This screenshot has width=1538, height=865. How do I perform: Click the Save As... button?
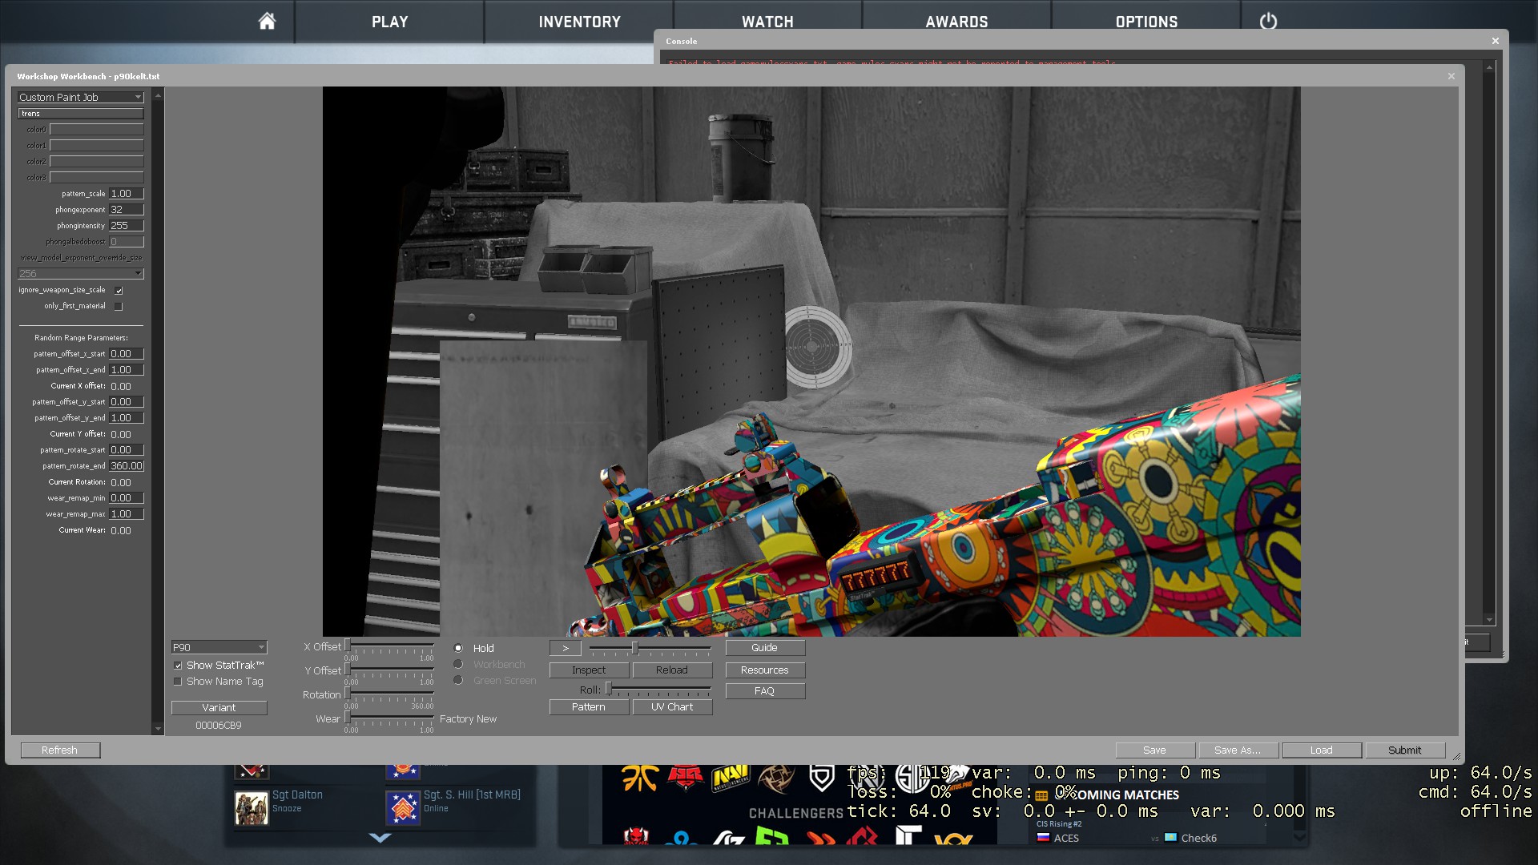[x=1238, y=750]
